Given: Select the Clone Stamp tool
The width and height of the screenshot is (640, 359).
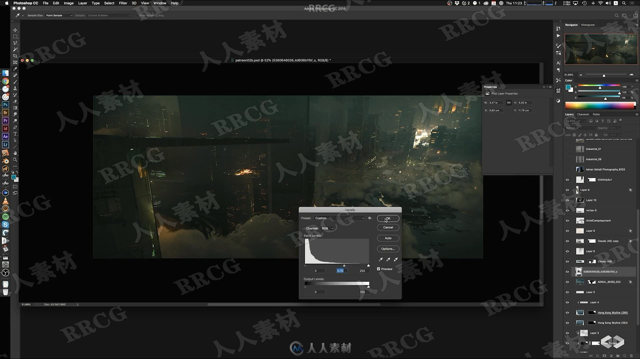Looking at the screenshot, I should coord(15,88).
